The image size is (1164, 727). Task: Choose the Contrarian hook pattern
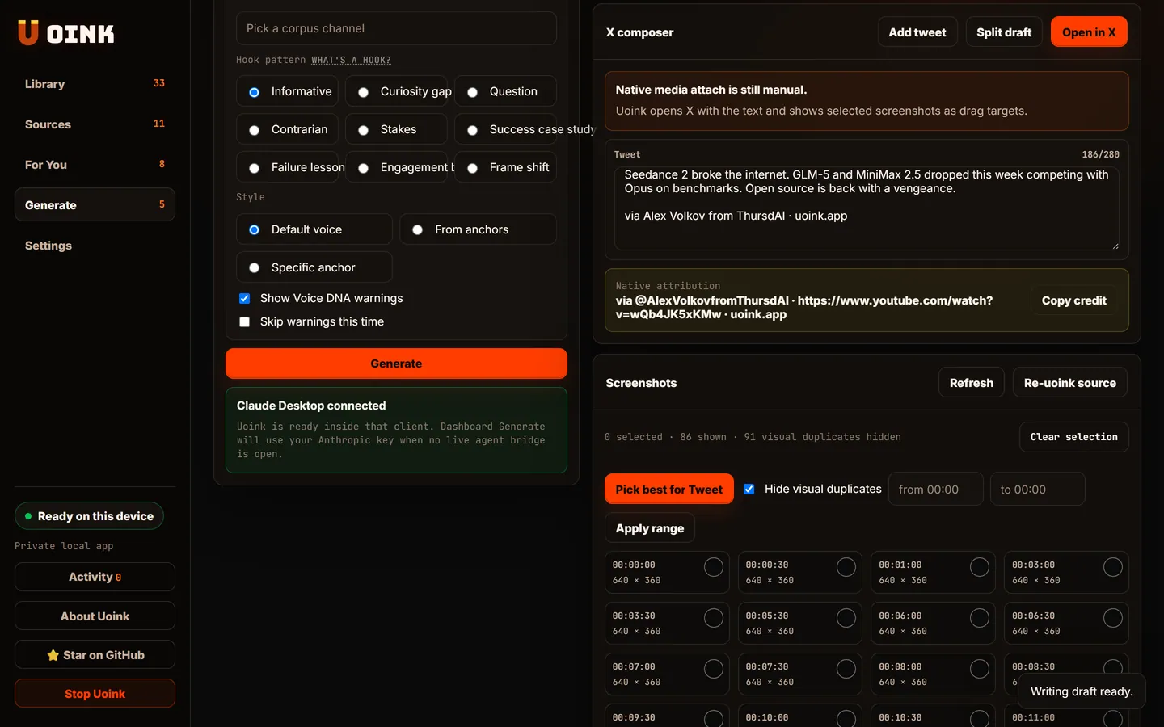288,129
